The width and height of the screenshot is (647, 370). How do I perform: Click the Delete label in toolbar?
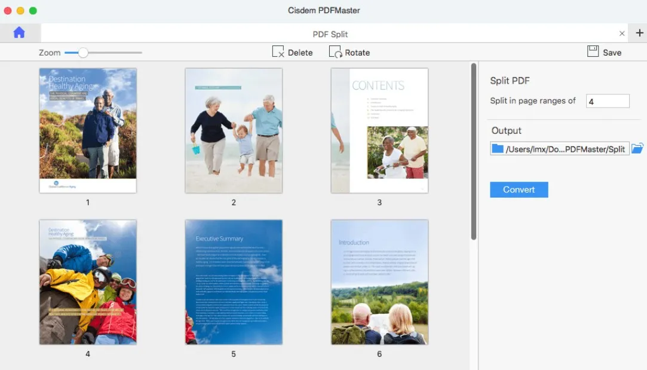tap(300, 53)
